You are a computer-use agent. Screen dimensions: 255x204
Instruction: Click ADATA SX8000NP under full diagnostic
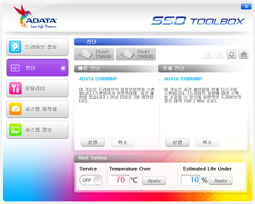(183, 79)
